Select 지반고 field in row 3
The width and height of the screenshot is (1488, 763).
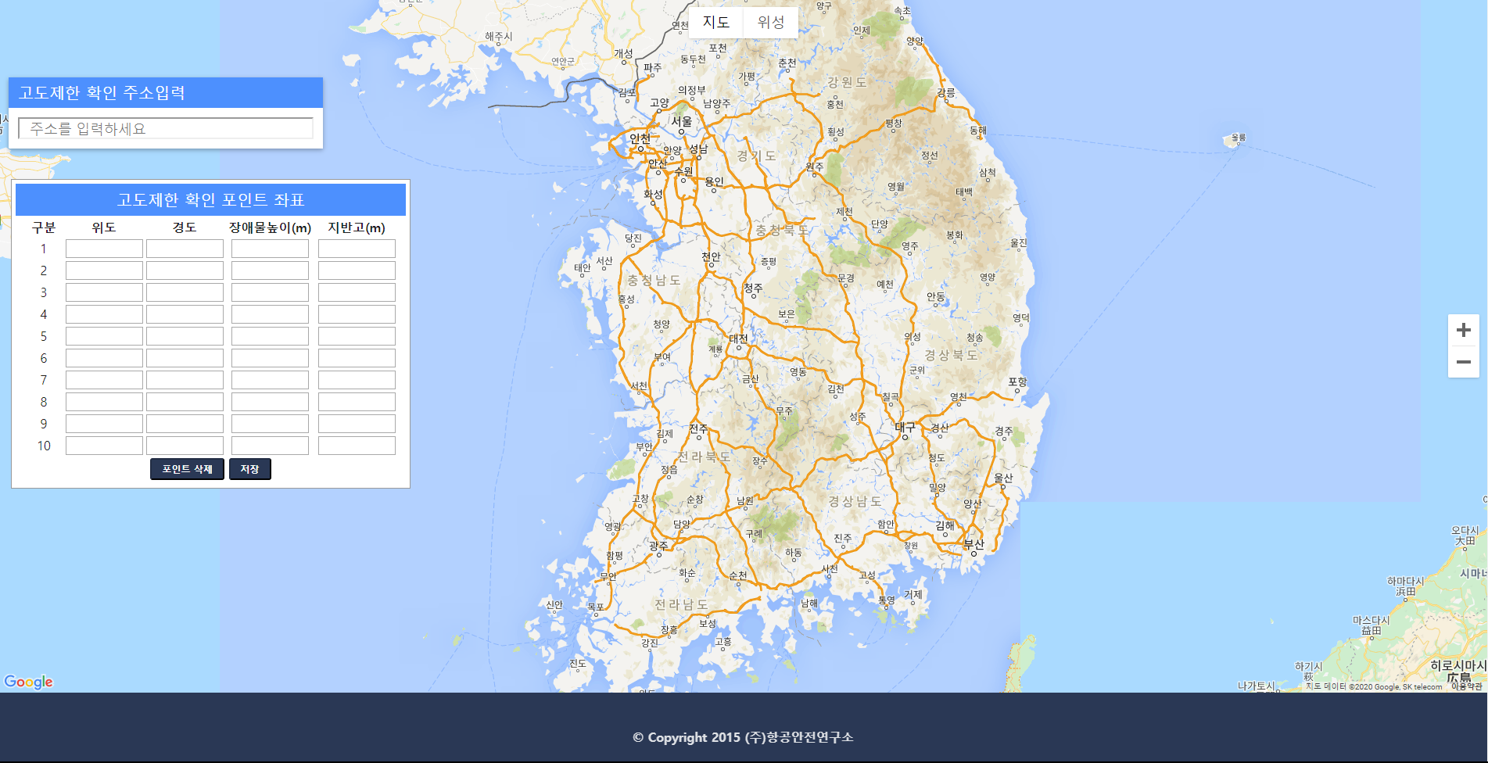(357, 292)
